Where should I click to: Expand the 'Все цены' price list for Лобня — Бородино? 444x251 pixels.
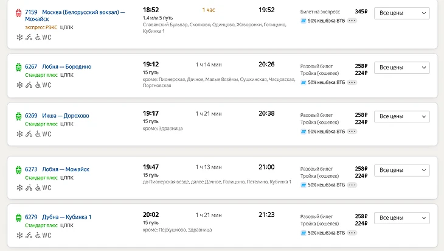[x=401, y=68]
